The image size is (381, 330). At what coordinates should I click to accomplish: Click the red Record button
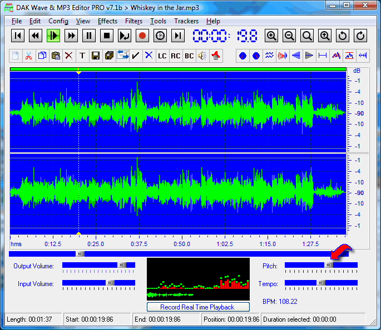click(143, 36)
